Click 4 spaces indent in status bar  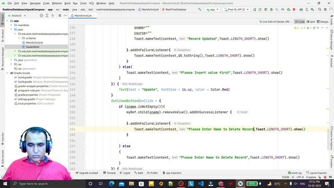pyautogui.click(x=311, y=177)
